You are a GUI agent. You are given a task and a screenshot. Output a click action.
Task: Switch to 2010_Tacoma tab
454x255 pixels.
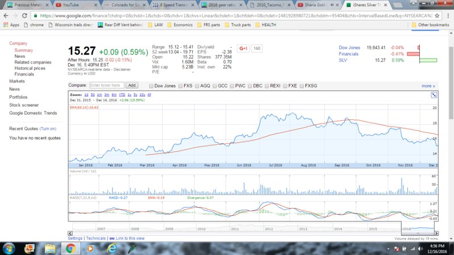pyautogui.click(x=269, y=5)
